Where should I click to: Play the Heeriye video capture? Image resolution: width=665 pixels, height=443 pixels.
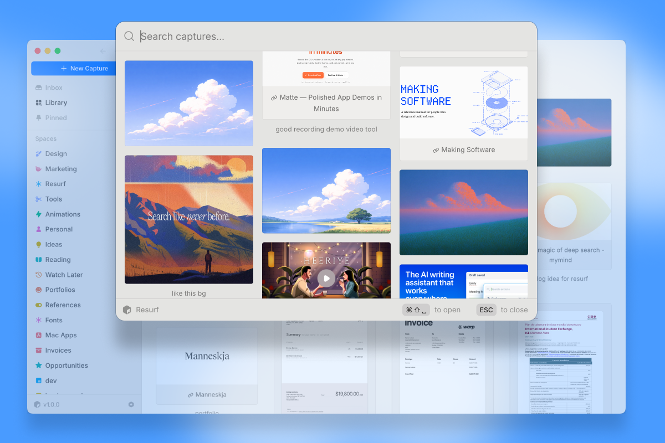coord(326,279)
